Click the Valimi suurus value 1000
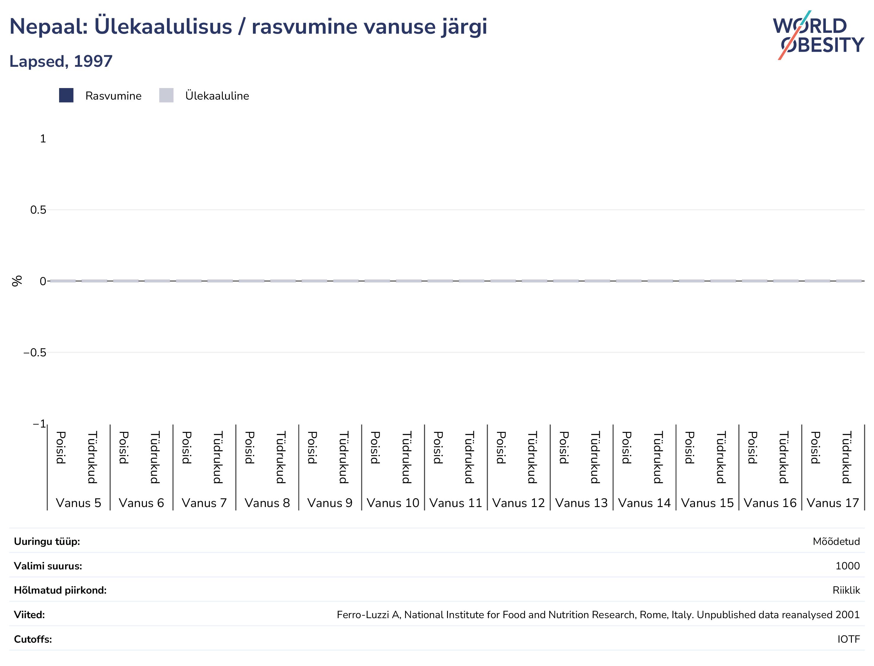The width and height of the screenshot is (874, 666). pyautogui.click(x=847, y=566)
